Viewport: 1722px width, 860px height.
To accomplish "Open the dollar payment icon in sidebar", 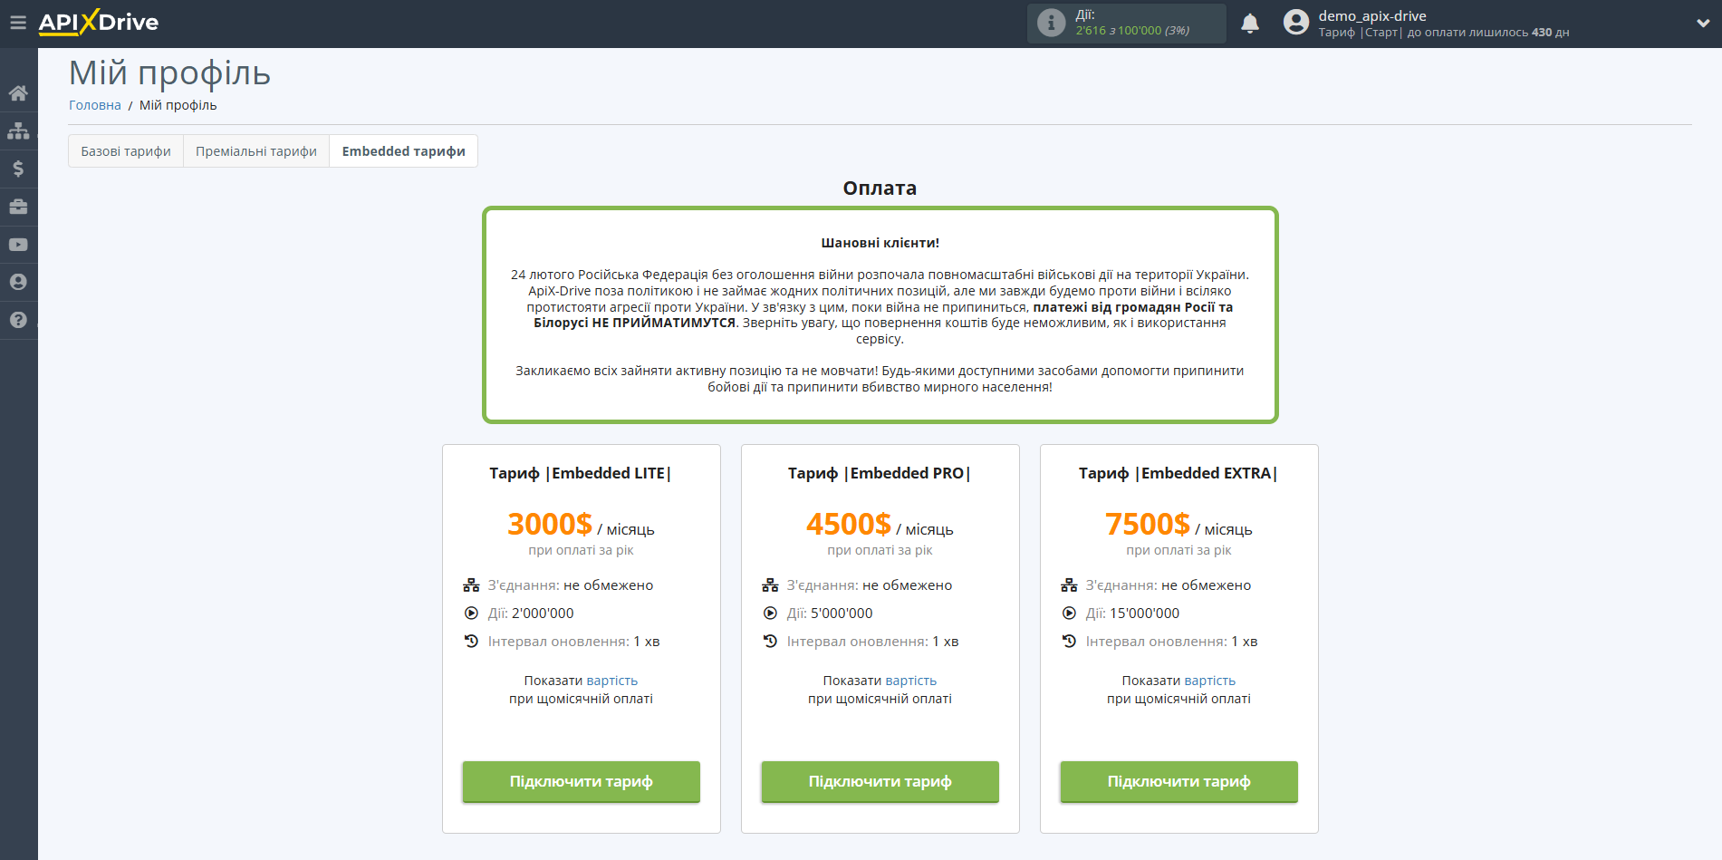I will tap(18, 169).
